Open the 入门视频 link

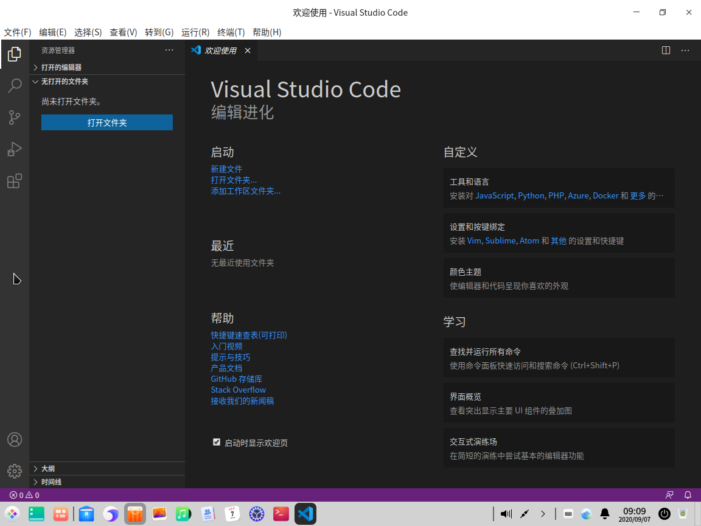tap(226, 346)
